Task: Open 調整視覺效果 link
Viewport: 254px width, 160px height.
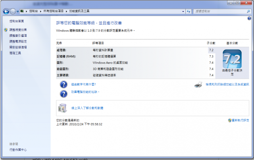Action: pyautogui.click(x=18, y=30)
